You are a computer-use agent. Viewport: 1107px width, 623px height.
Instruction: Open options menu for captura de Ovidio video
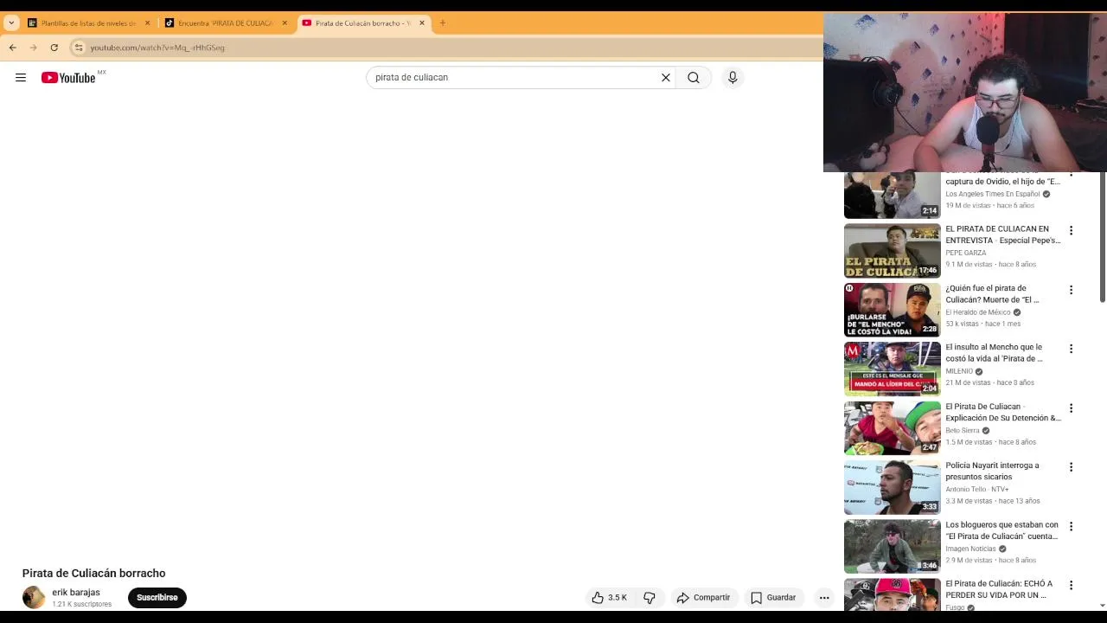[1072, 173]
